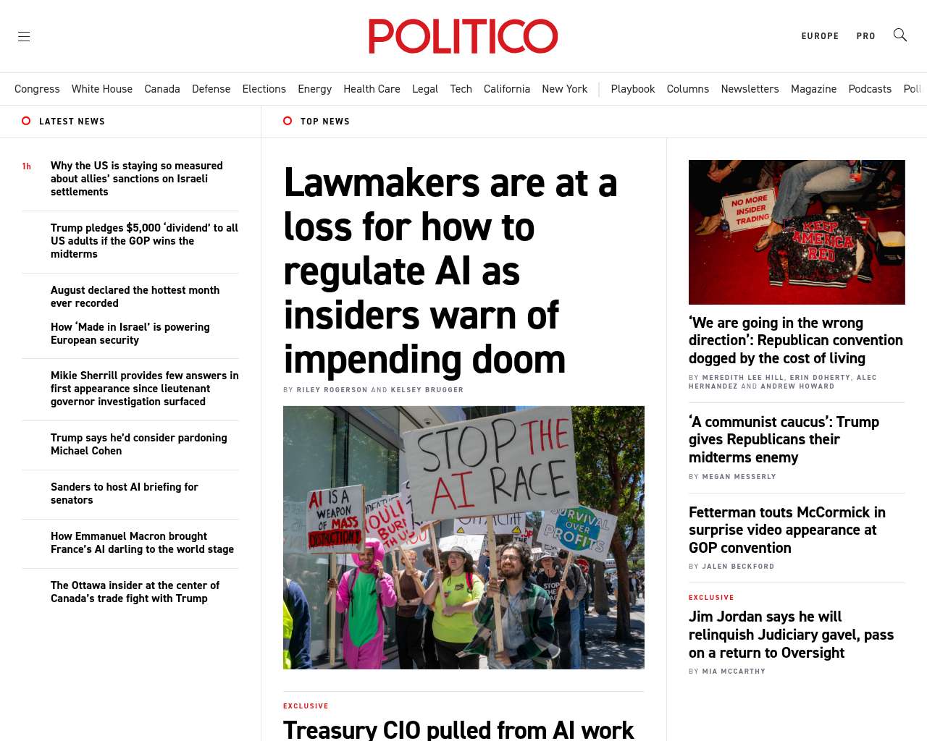Open the hamburger menu icon

[x=24, y=36]
